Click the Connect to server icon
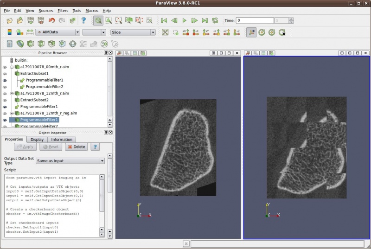371x249 pixels. 31,20
